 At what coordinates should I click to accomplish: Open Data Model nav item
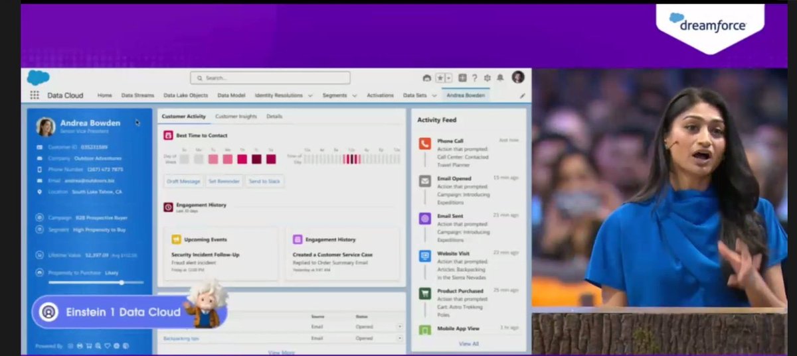coord(231,95)
